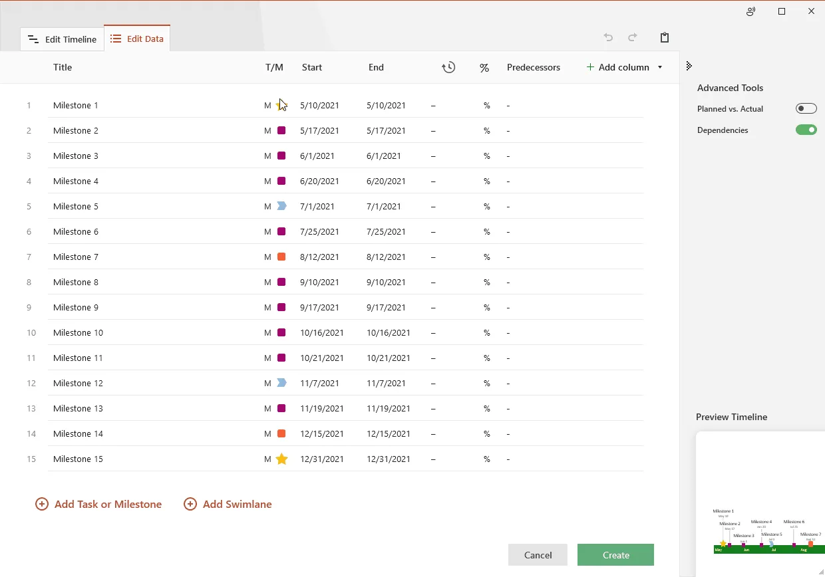Select the Edit Data tab
Screen dimensions: 825x577
(x=137, y=39)
